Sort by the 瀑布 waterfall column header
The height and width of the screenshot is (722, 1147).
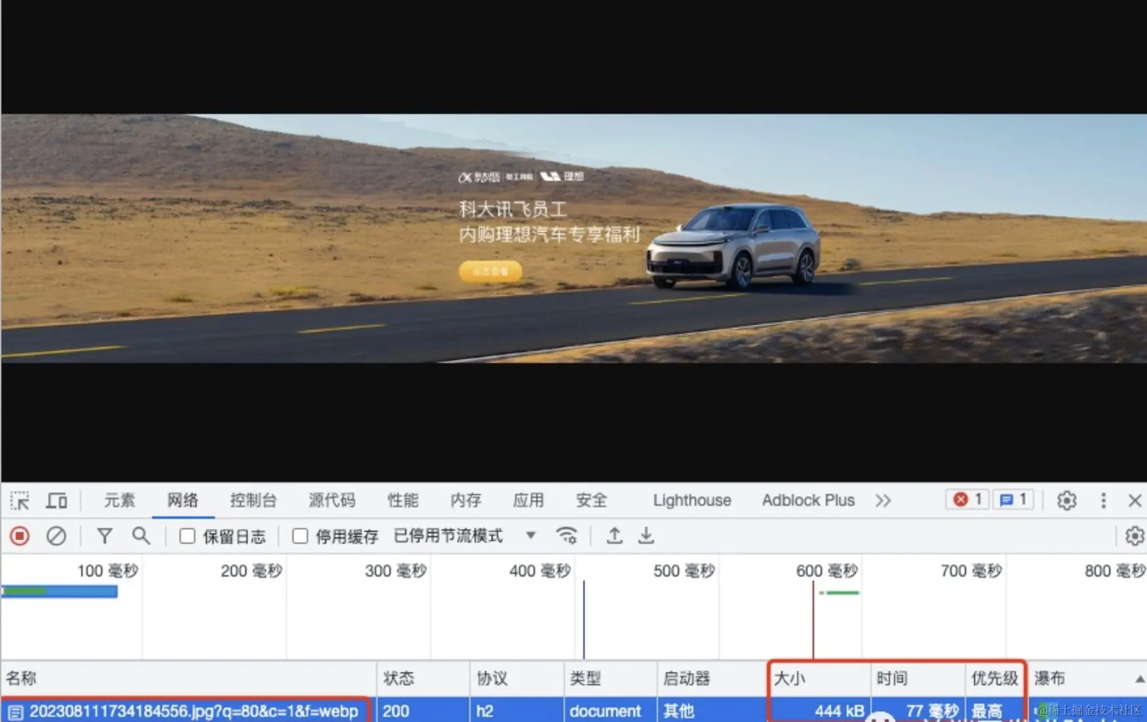(1088, 678)
